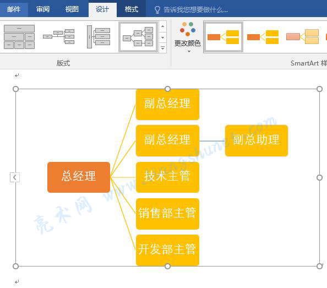Screen dimensions: 327x288
Task: Click the colored dots Change Colors icon
Action: pos(188,29)
